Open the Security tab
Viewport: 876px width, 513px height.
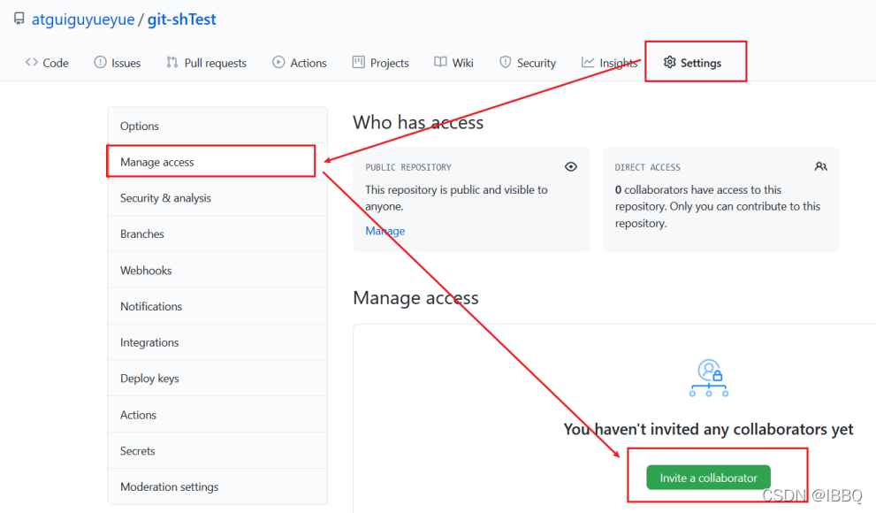tap(528, 63)
